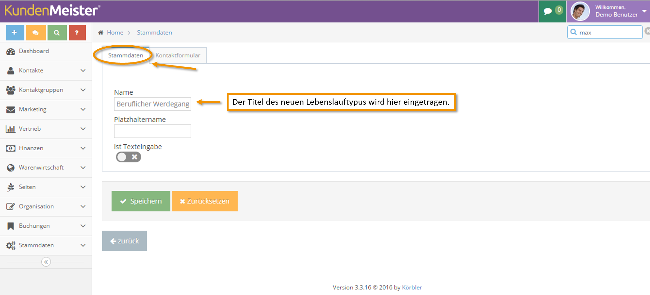This screenshot has height=295, width=650.
Task: Click the orange Zurücksetzen button
Action: click(205, 201)
